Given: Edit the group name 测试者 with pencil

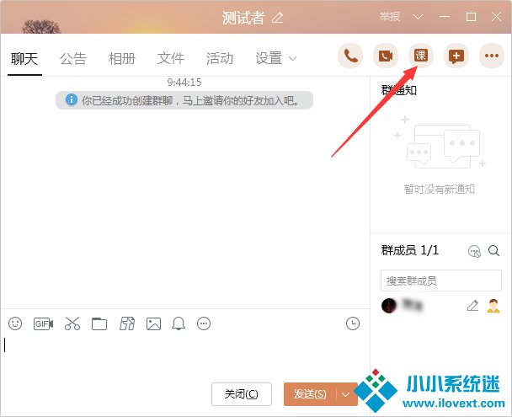Looking at the screenshot, I should pyautogui.click(x=278, y=18).
